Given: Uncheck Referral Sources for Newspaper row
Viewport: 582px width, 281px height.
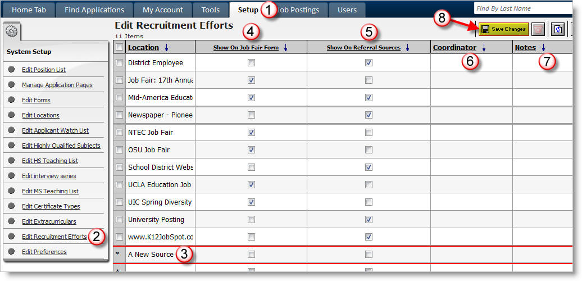Looking at the screenshot, I should pos(369,115).
